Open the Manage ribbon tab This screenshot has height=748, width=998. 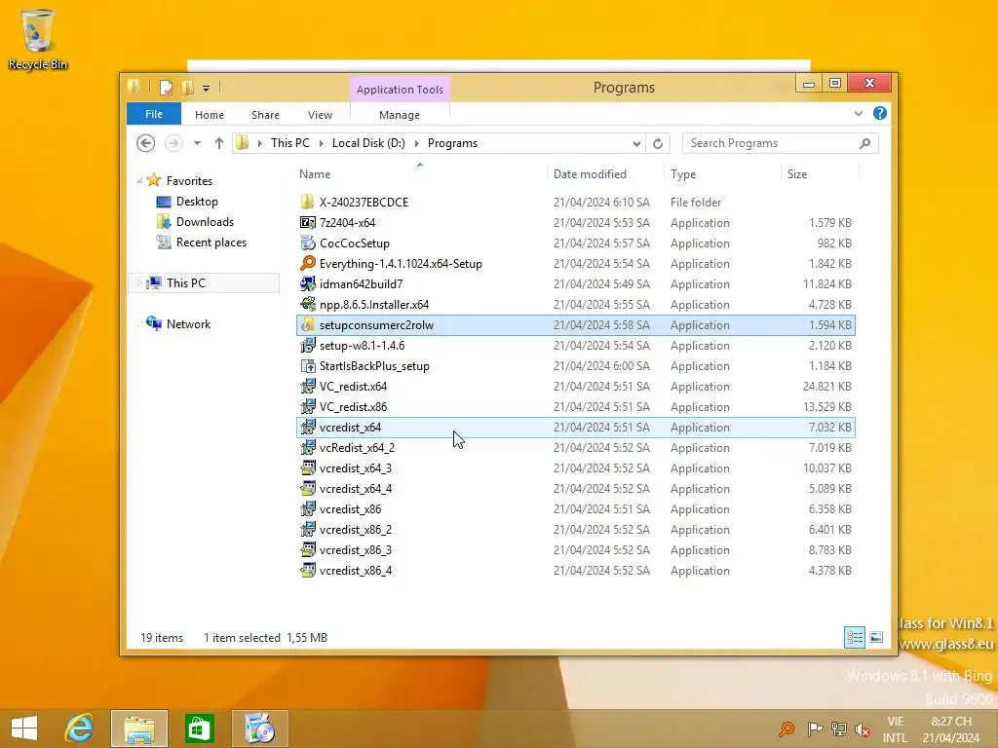[399, 115]
